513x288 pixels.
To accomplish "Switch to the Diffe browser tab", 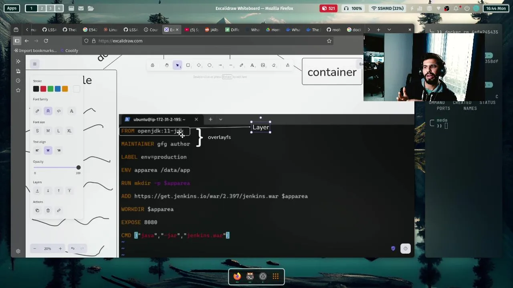I will pos(232,30).
